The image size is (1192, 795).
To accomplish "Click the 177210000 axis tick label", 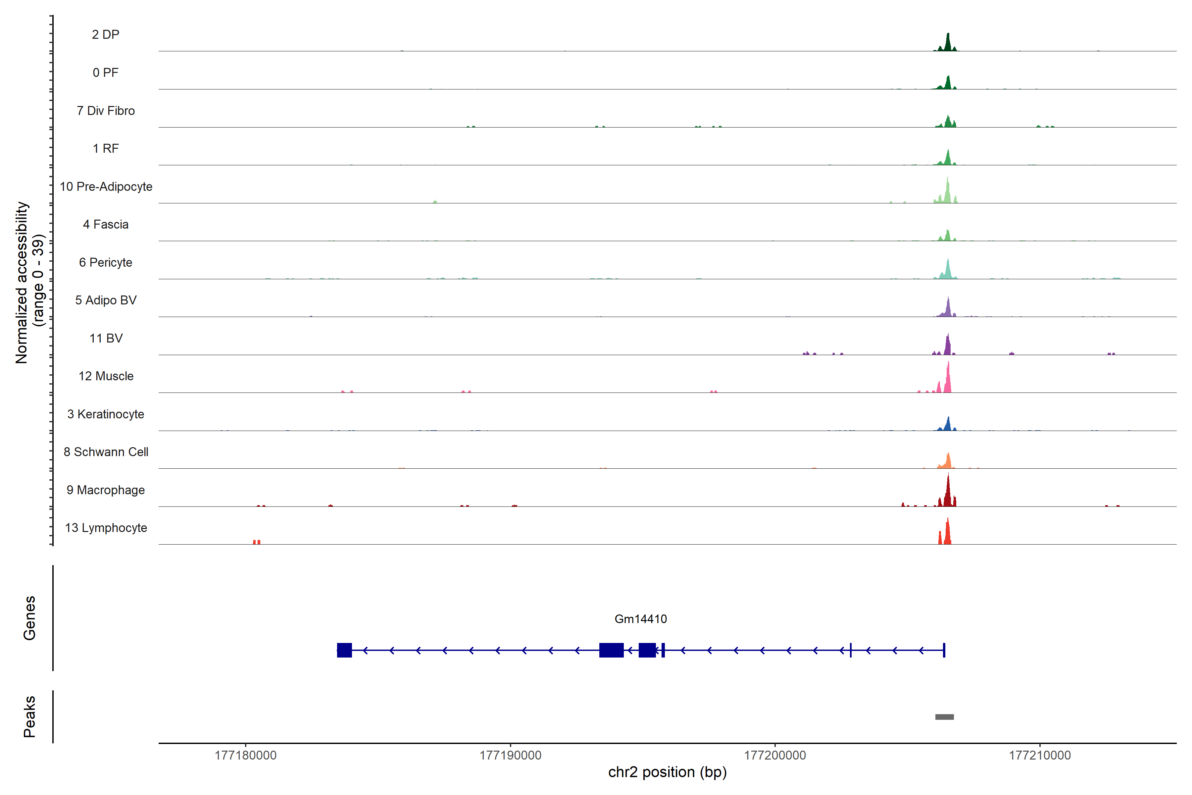I will (x=1039, y=756).
